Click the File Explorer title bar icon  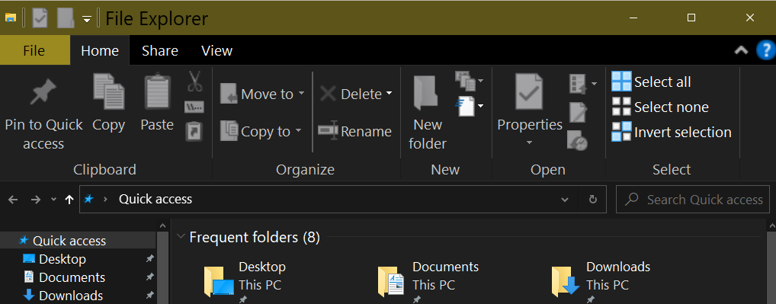click(x=11, y=18)
